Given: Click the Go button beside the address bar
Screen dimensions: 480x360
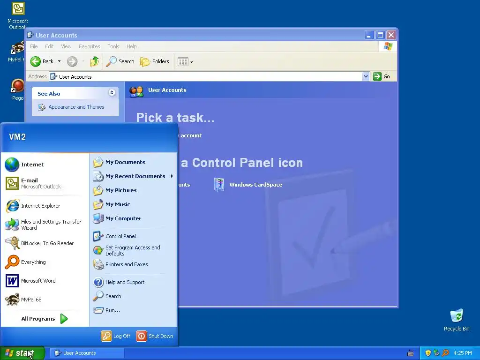Looking at the screenshot, I should tap(382, 76).
